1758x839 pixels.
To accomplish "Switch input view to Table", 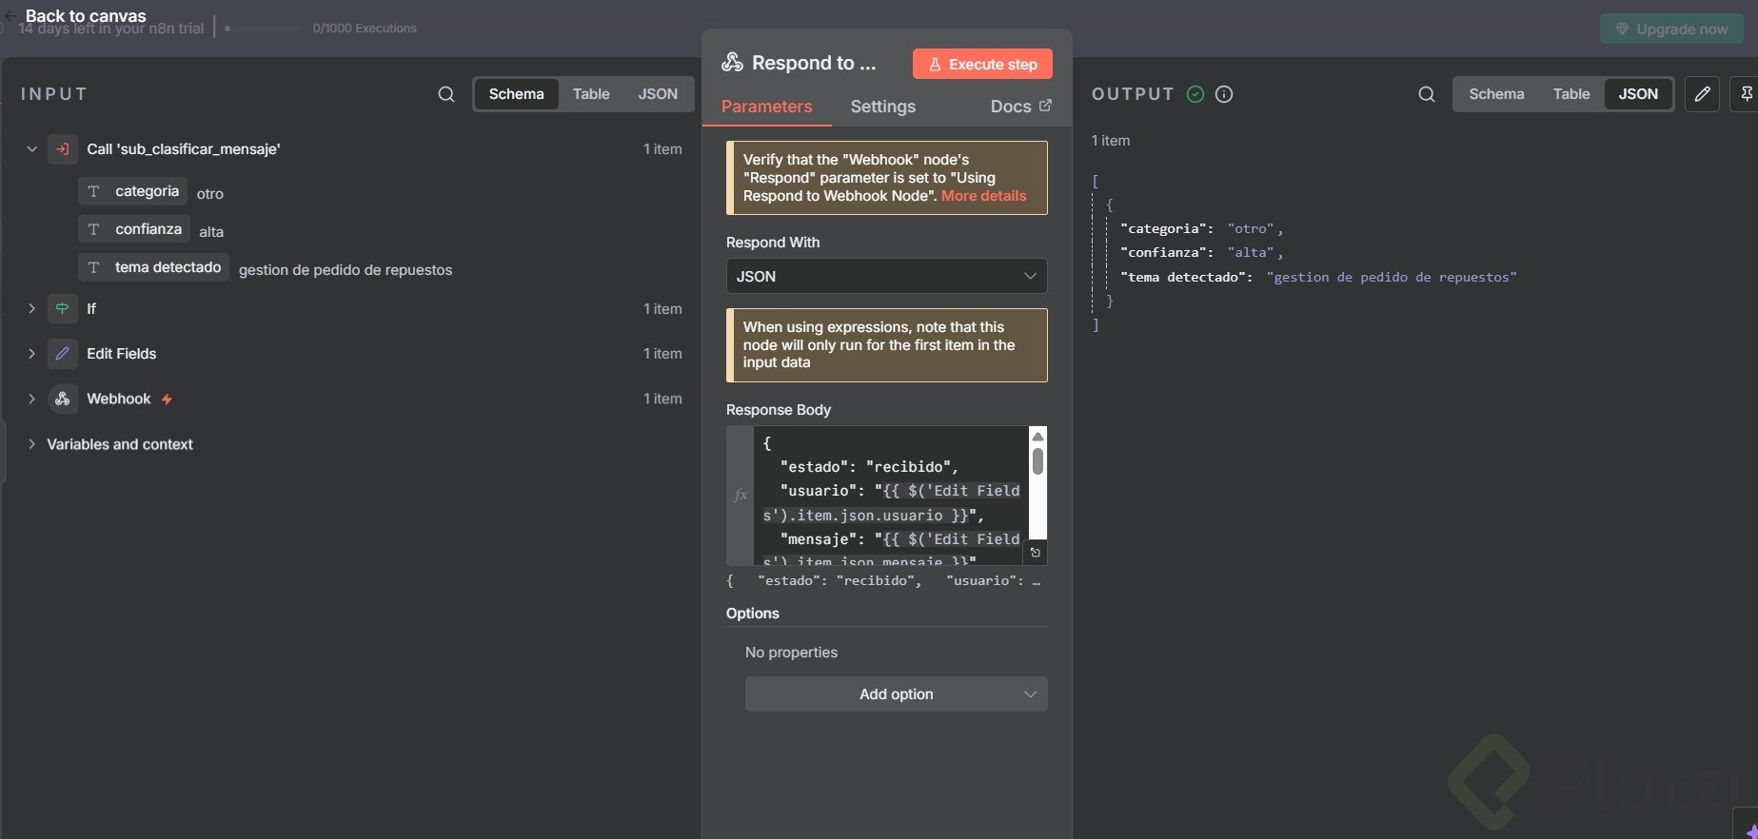I will 590,94.
